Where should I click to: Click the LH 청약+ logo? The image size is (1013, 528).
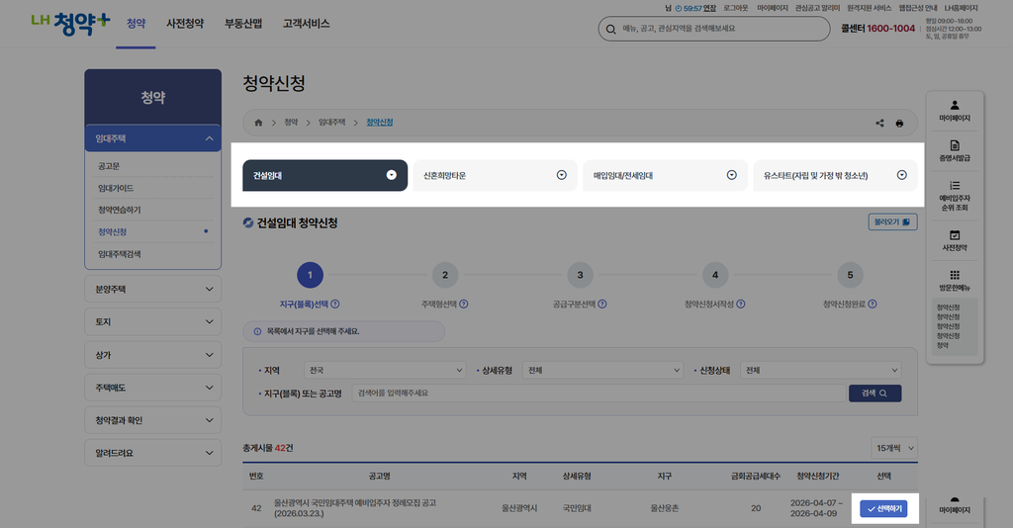[71, 24]
